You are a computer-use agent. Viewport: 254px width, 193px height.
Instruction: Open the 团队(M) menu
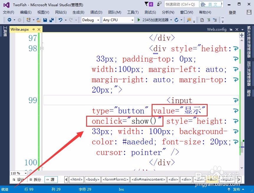115,12
